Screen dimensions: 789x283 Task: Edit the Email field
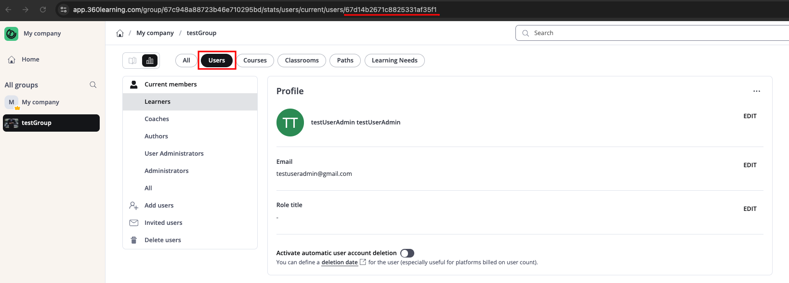point(750,165)
